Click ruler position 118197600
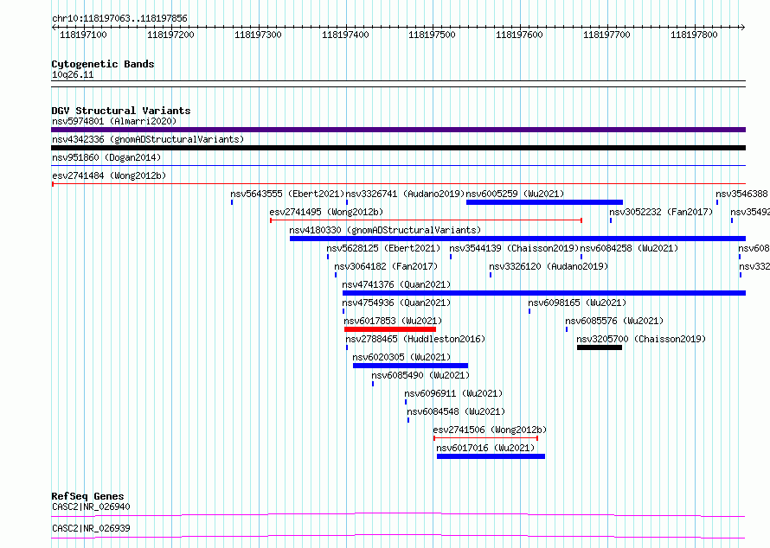The height and width of the screenshot is (548, 770). [x=519, y=35]
